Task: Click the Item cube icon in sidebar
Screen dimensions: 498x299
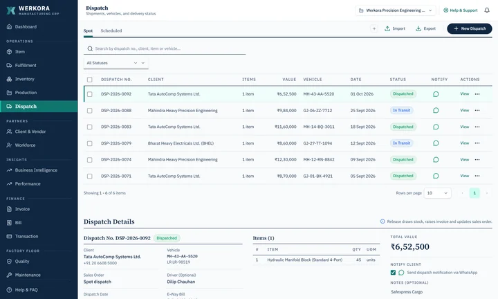Action: tap(9, 51)
